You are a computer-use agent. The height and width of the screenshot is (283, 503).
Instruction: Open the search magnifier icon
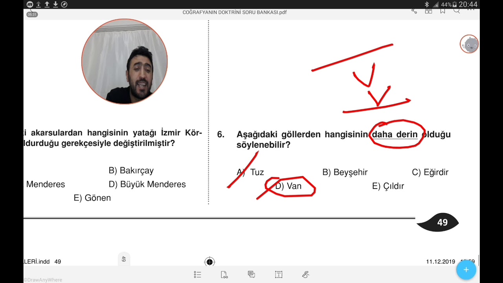pos(457,11)
